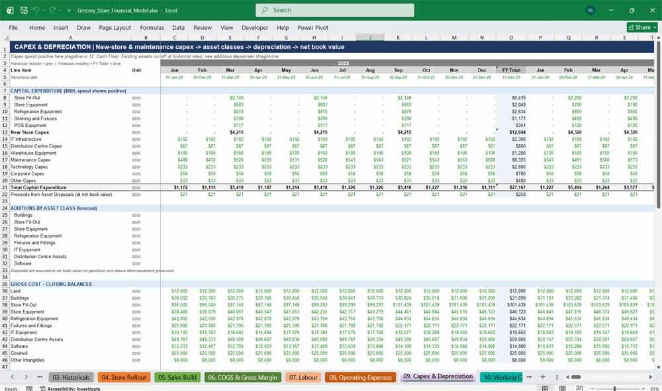Select the 'GROSS COST – CLOSING BALANCES' heading

(x=51, y=284)
